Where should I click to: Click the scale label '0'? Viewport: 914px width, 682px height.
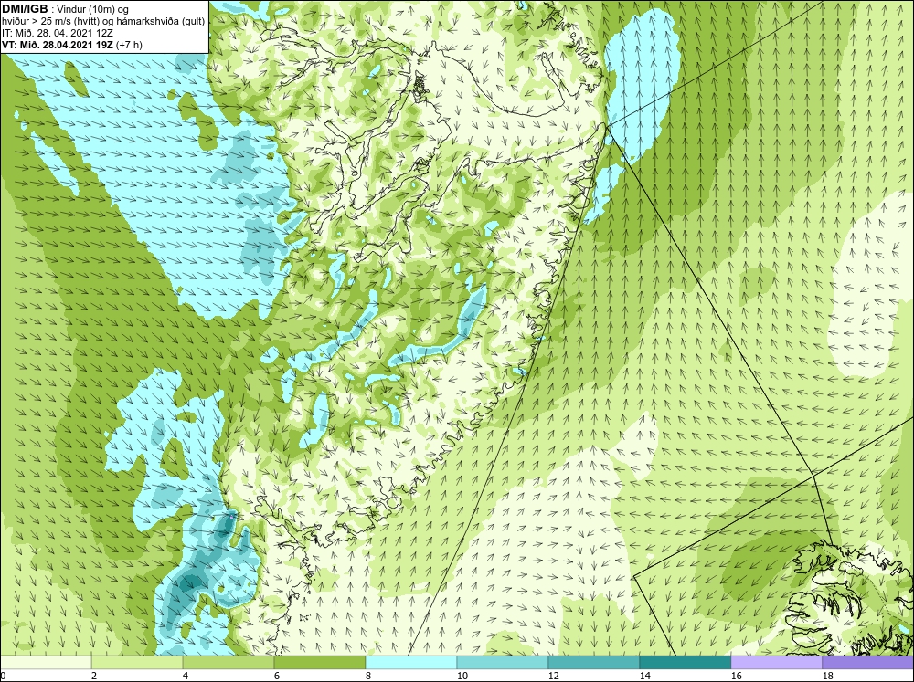point(3,676)
